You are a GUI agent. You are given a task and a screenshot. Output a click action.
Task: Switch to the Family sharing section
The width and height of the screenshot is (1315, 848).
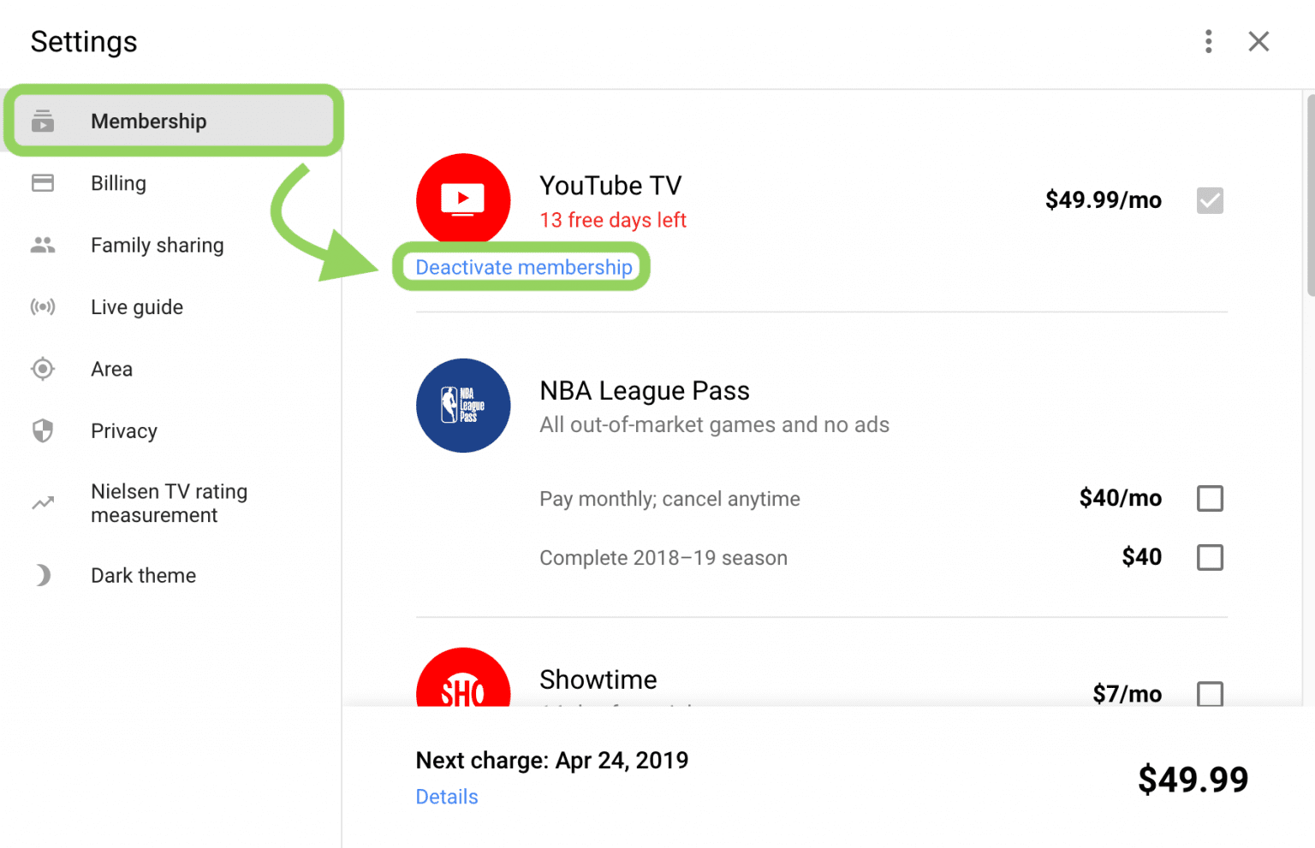[x=157, y=245]
